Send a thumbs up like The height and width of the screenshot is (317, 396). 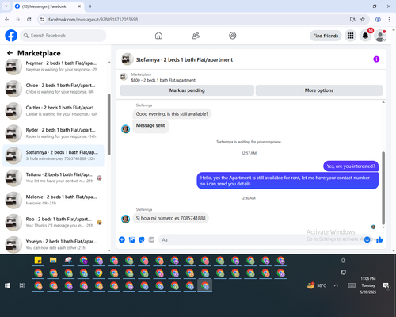(x=379, y=239)
